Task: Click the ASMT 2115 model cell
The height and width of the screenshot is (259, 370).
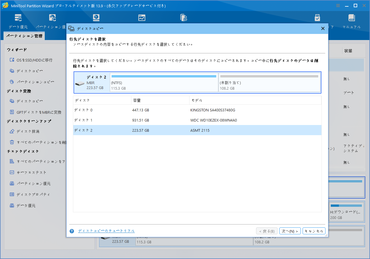Action: [200, 130]
